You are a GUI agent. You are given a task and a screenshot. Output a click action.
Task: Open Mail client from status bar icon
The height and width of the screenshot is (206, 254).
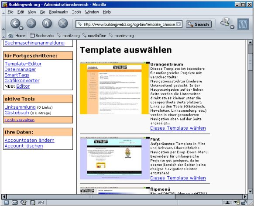coord(15,203)
